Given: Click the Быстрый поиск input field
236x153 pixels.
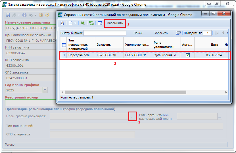Looking at the screenshot, I should [105, 33].
